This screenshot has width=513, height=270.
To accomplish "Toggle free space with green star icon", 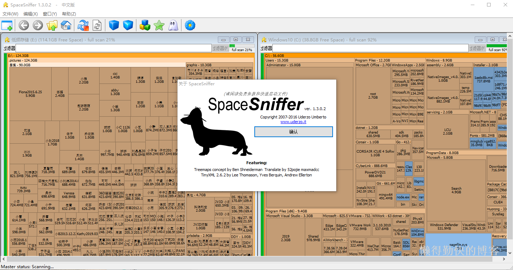I will tap(159, 25).
